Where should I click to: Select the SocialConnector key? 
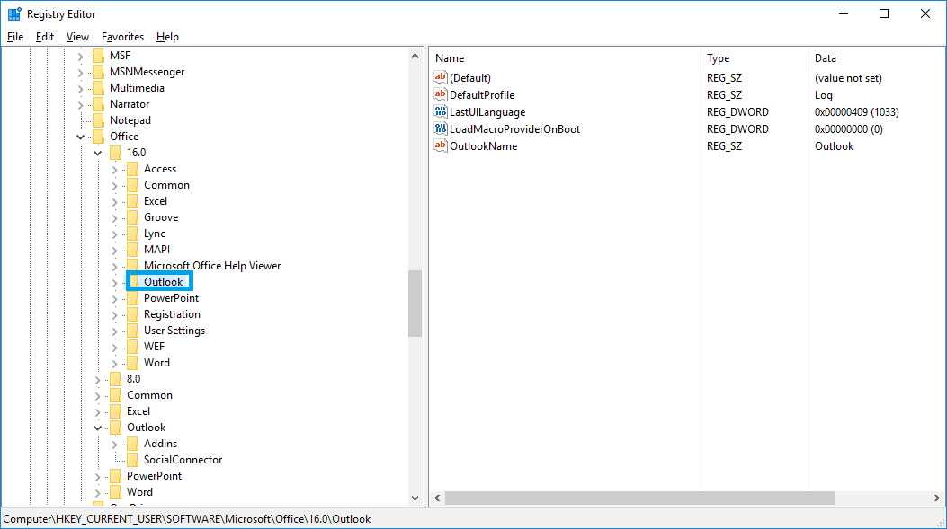pyautogui.click(x=183, y=460)
